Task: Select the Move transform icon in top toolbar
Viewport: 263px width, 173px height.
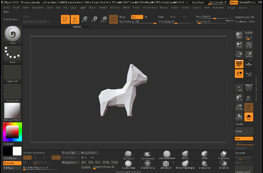Action: [x=84, y=19]
